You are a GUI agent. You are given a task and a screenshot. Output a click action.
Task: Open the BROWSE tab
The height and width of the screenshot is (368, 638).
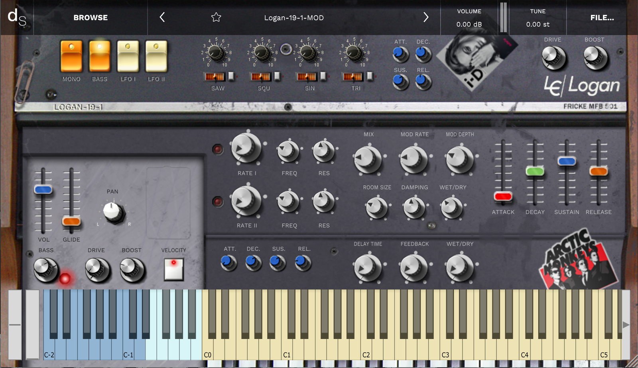click(x=91, y=18)
